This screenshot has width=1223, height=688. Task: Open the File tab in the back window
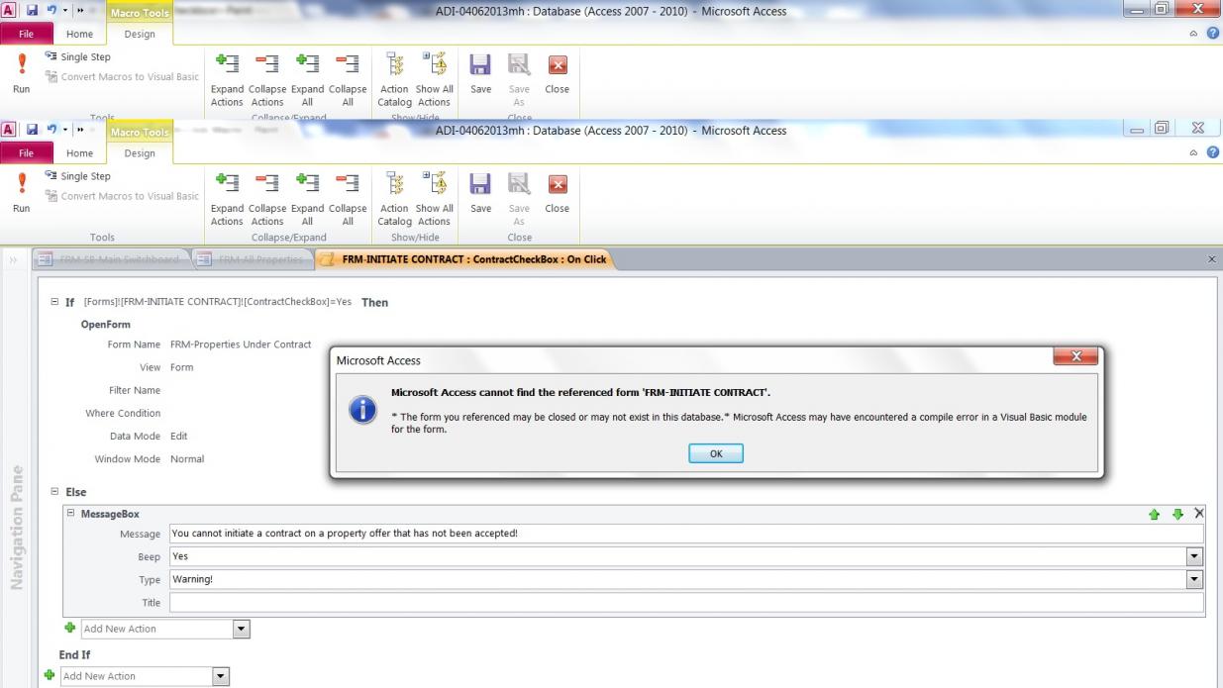[28, 33]
